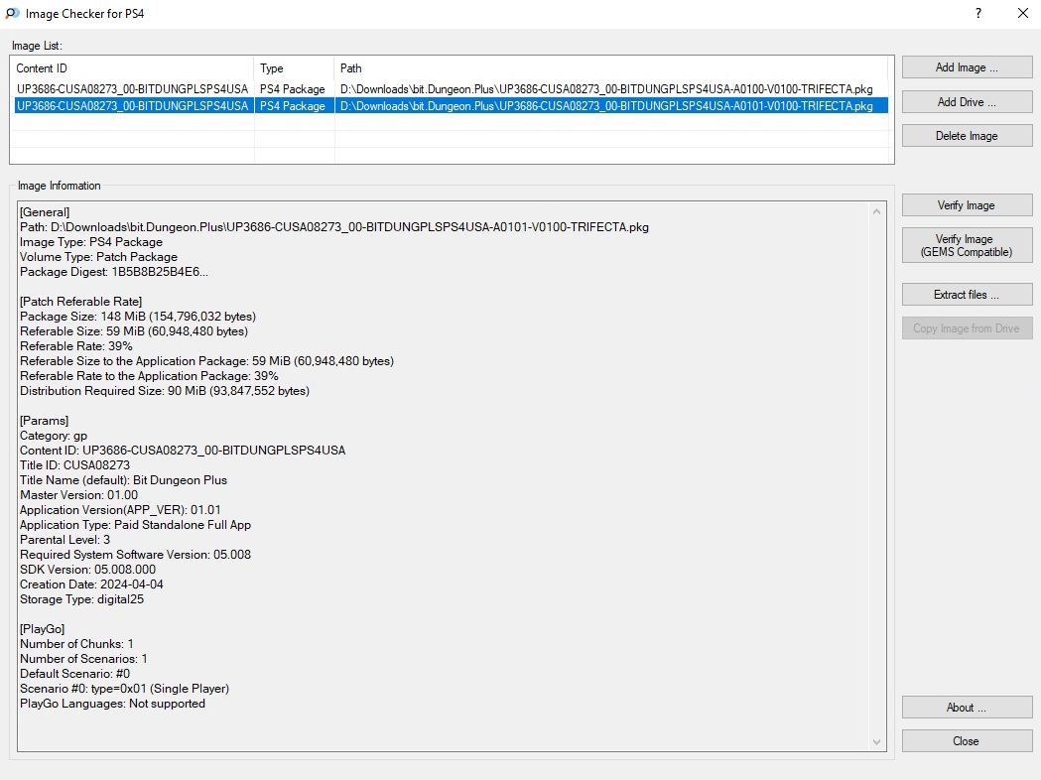The image size is (1041, 780).
Task: Click the Master Version: 01.00 line
Action: [x=78, y=495]
